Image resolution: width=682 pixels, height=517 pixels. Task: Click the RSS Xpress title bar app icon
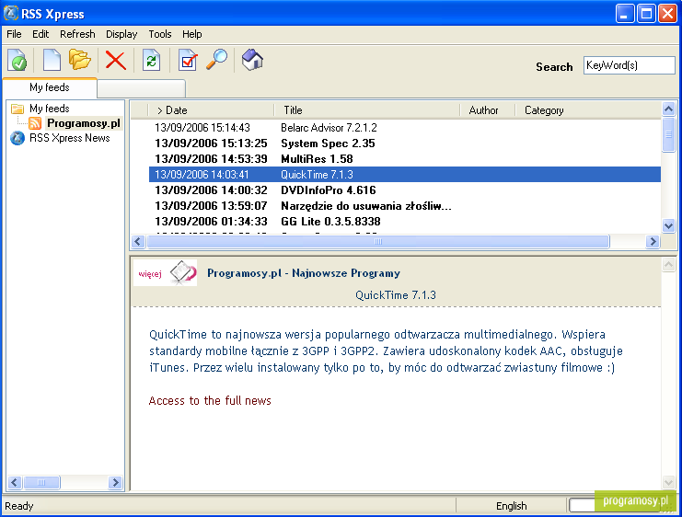click(11, 13)
